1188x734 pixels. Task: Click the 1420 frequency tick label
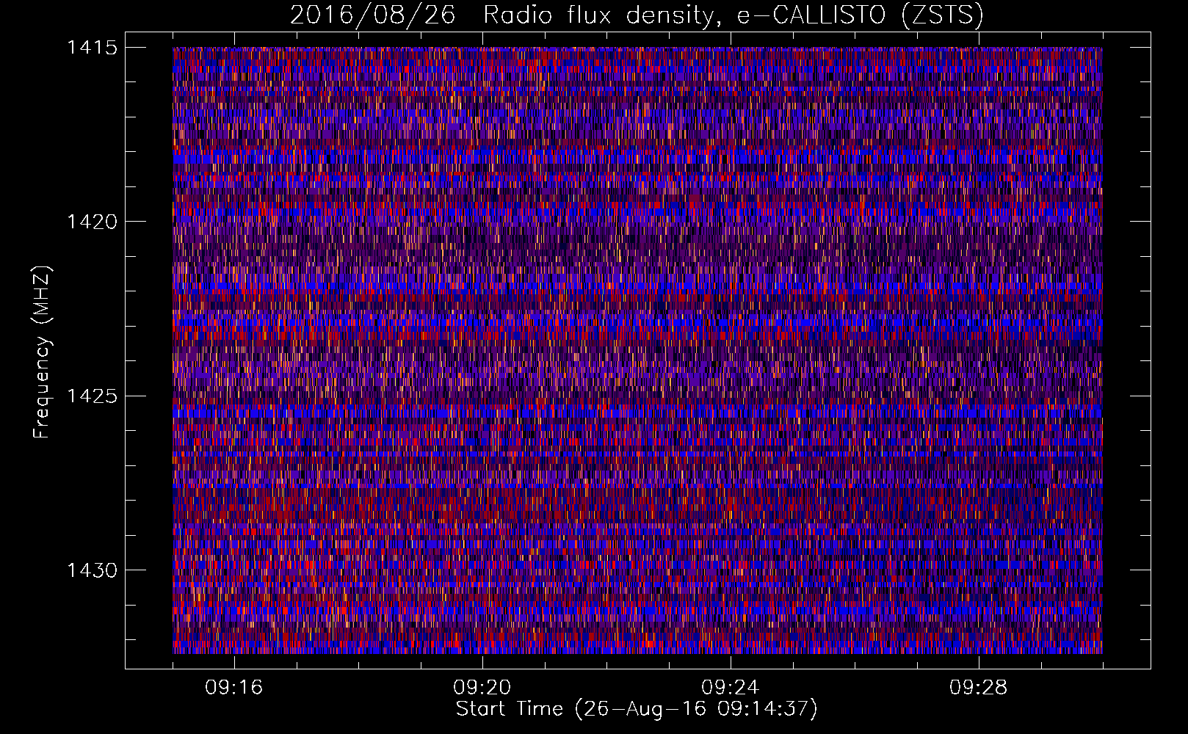(x=93, y=222)
